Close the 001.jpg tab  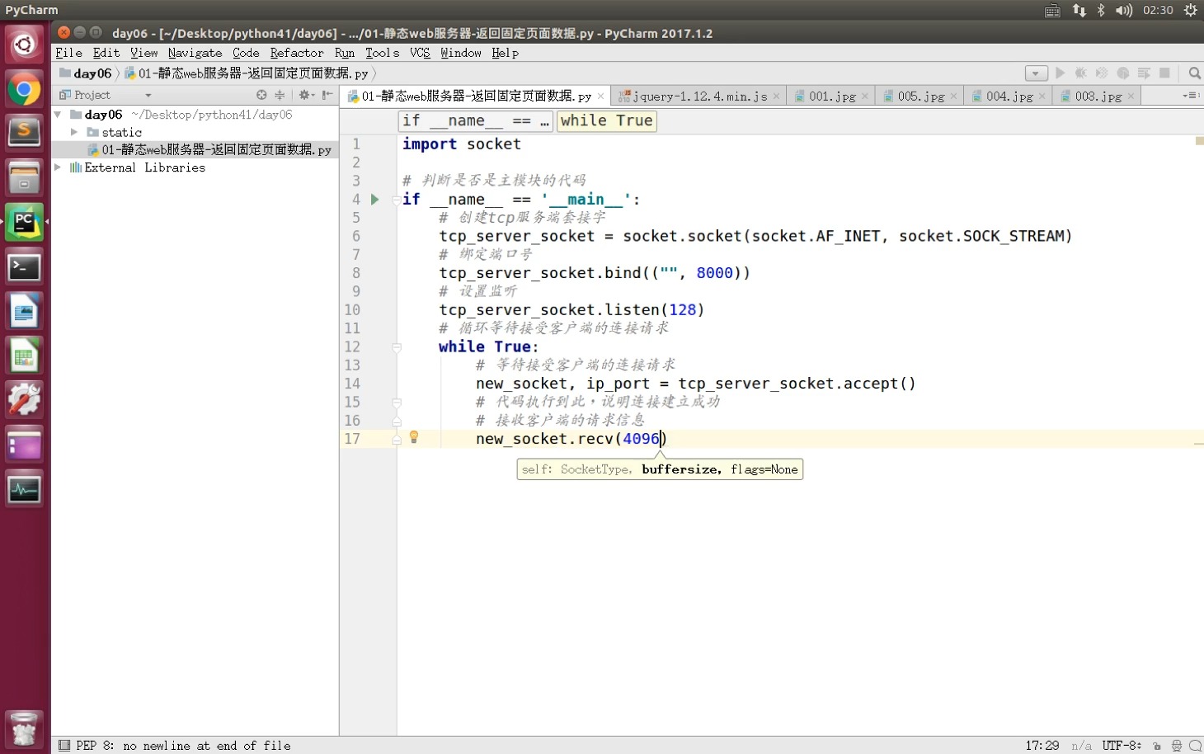tap(865, 97)
